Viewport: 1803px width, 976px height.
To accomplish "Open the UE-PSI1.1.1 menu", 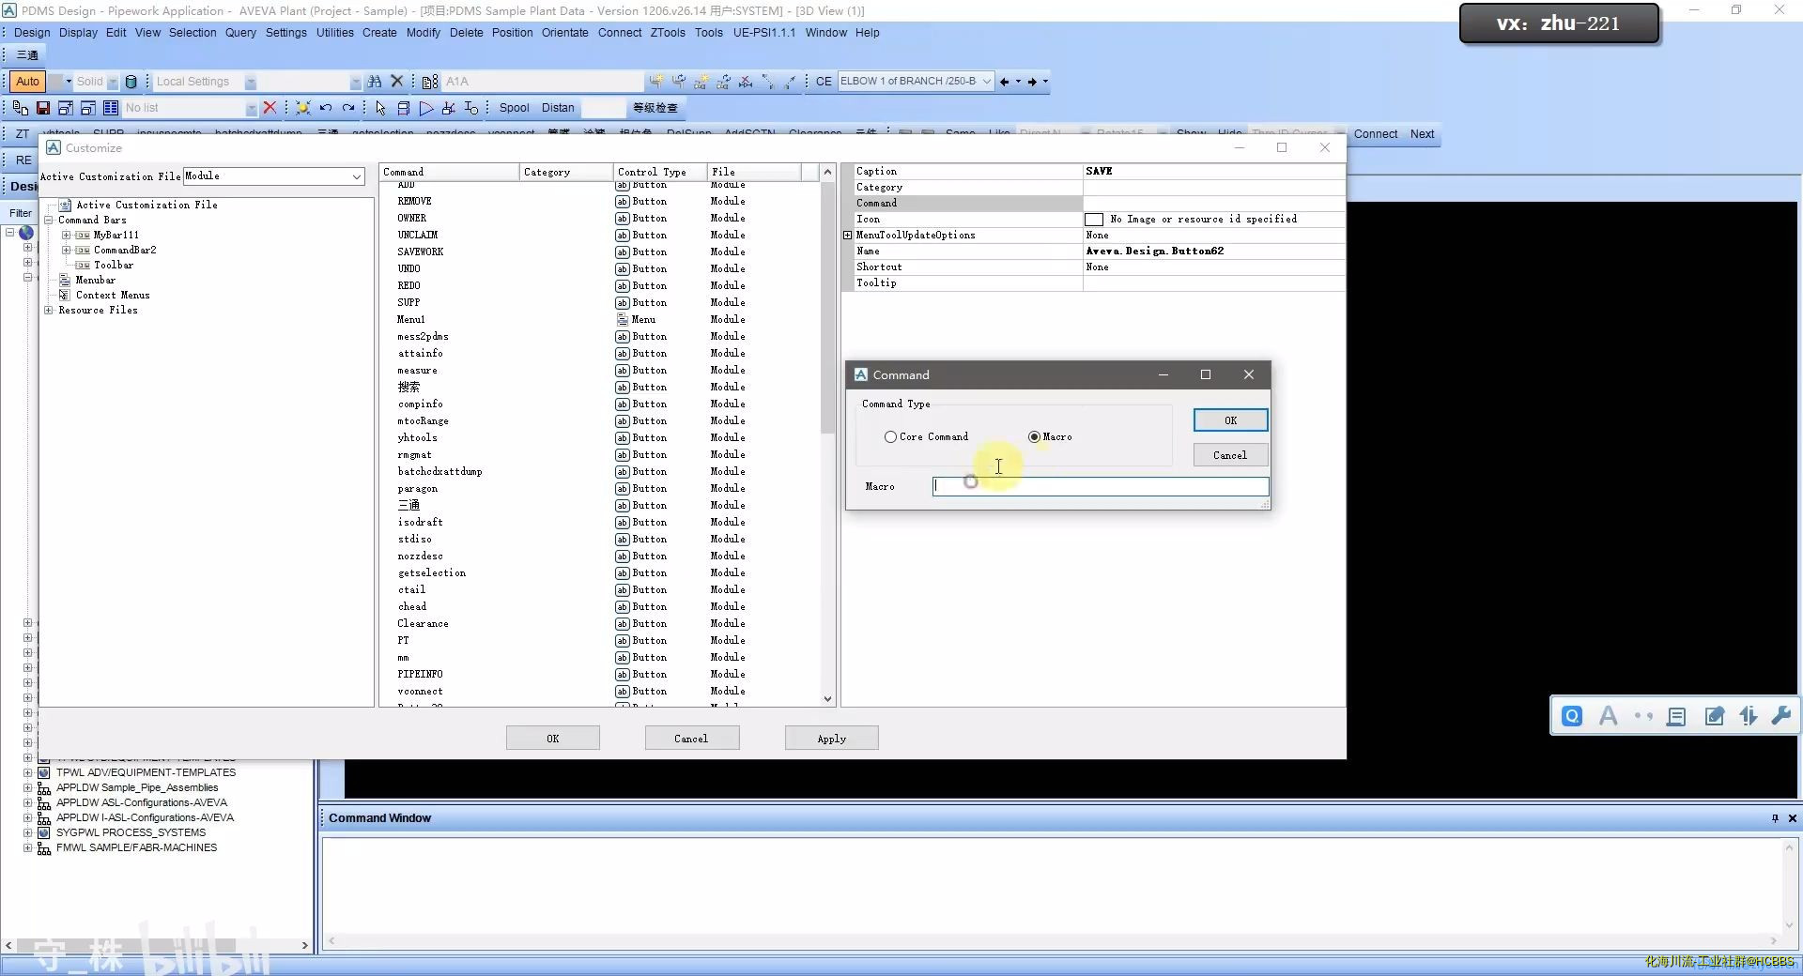I will [764, 33].
